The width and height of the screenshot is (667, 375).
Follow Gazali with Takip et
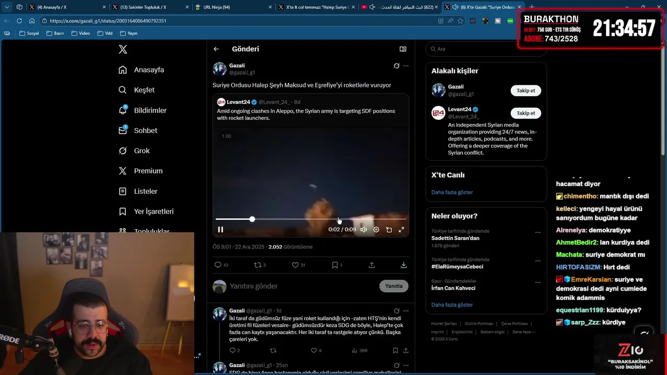coord(526,91)
